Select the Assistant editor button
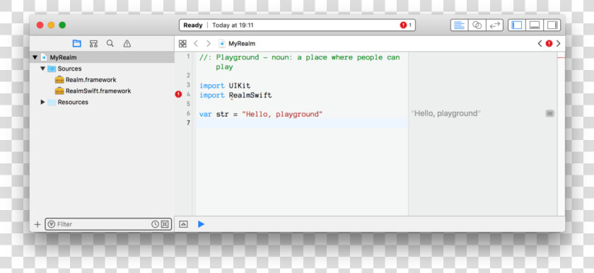Viewport: 594px width, 273px height. coord(477,25)
